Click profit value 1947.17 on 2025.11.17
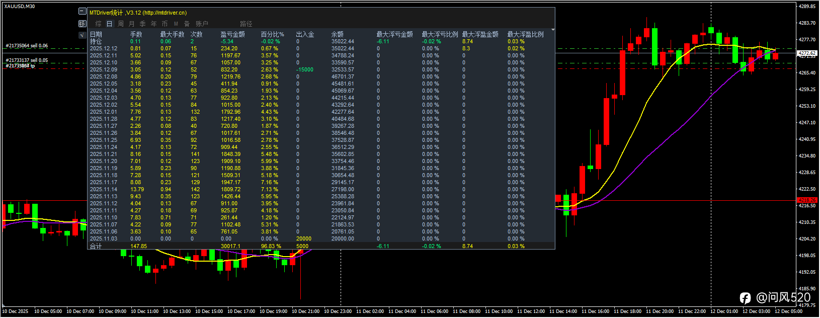 tap(230, 182)
